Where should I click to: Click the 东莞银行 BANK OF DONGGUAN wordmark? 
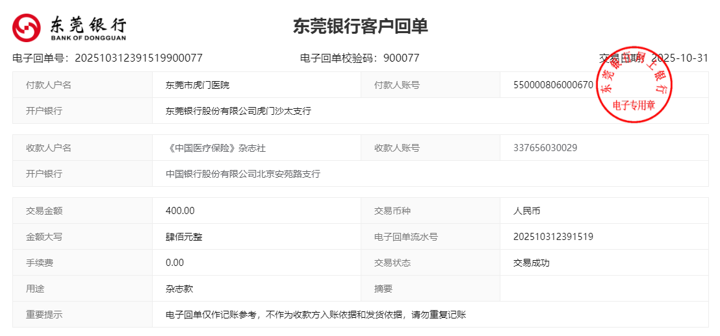[x=88, y=27]
